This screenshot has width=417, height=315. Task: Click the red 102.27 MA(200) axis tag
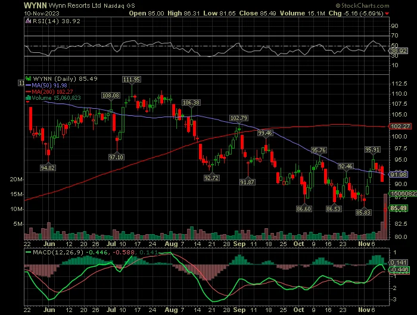pyautogui.click(x=400, y=127)
